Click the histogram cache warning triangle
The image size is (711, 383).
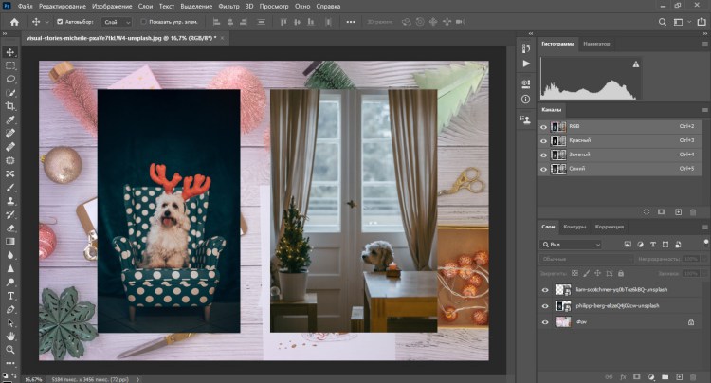tap(636, 64)
